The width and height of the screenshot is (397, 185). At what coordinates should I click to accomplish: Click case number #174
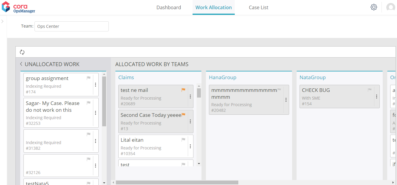coord(31,92)
